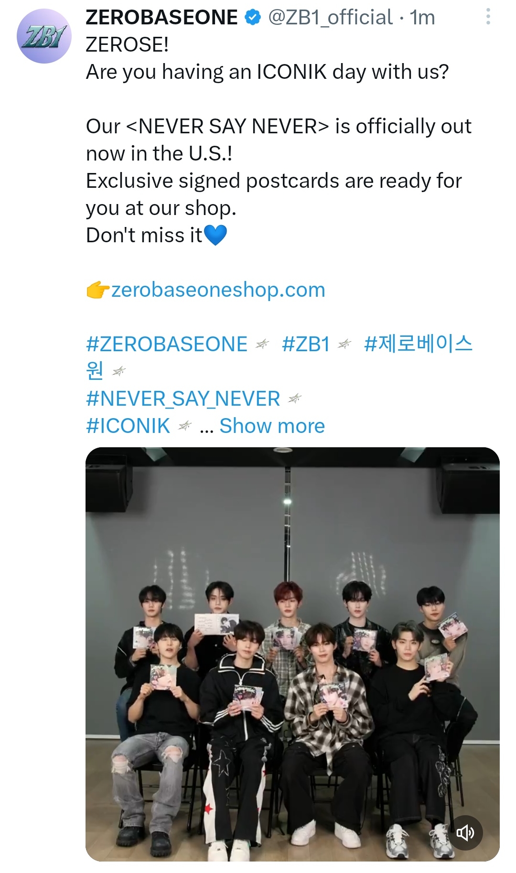Toggle video sound with speaker icon
This screenshot has height=873, width=516.
[465, 833]
